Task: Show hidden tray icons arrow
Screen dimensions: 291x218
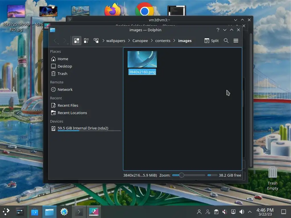Action: click(x=250, y=212)
